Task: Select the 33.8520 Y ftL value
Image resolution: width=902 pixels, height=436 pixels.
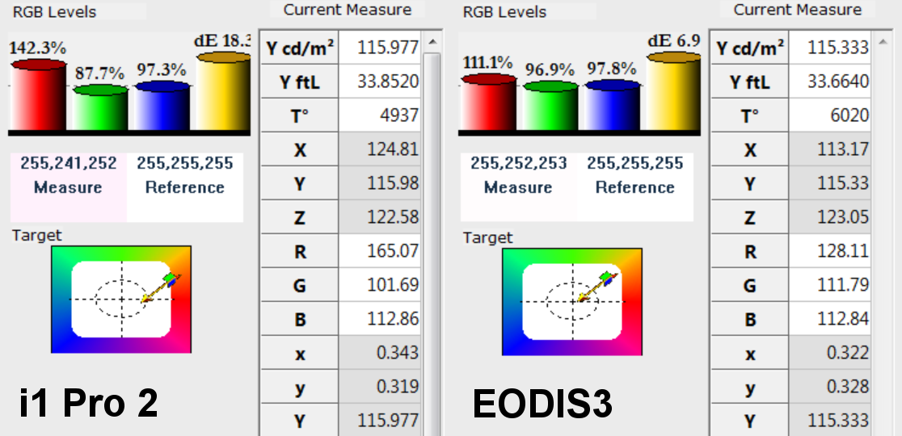Action: tap(380, 82)
